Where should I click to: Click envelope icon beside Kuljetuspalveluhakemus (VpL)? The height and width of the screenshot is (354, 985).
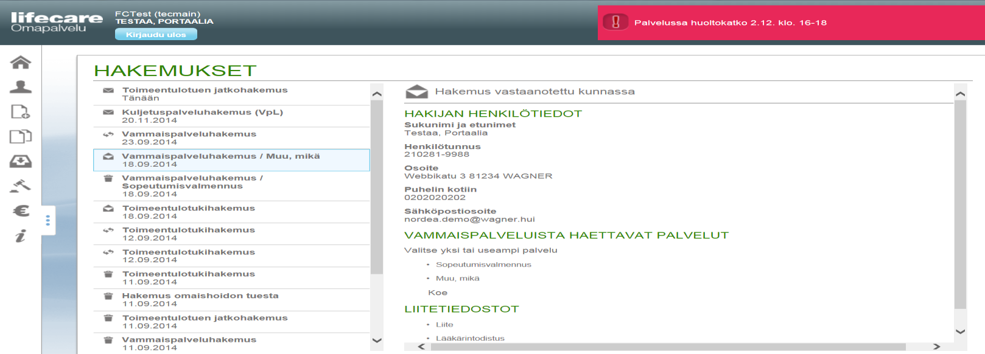pos(108,113)
